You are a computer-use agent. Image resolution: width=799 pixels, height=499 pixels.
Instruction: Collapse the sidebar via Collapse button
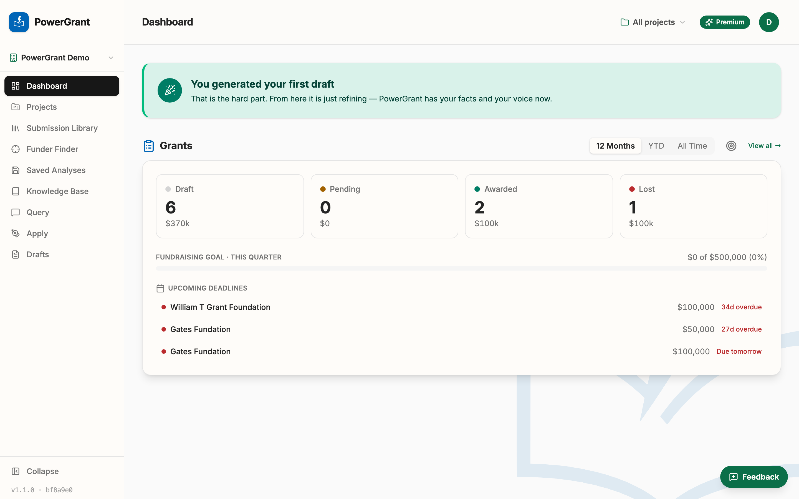pos(62,471)
